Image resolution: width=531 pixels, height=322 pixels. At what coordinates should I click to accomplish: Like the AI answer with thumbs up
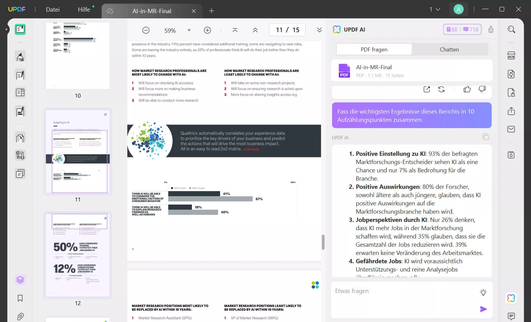[x=467, y=89]
